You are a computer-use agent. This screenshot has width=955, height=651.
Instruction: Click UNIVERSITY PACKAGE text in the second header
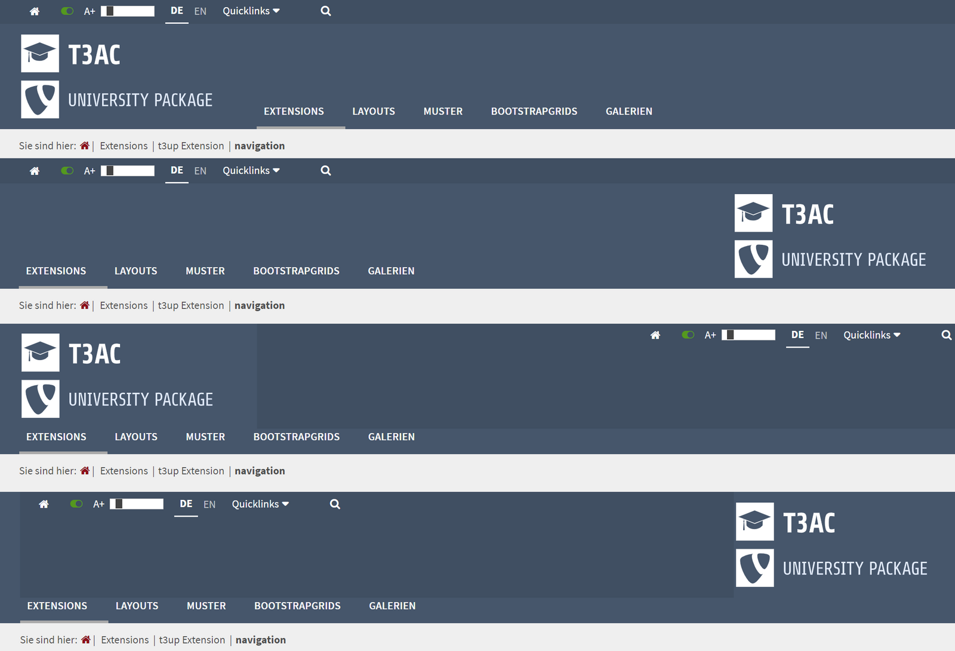854,260
